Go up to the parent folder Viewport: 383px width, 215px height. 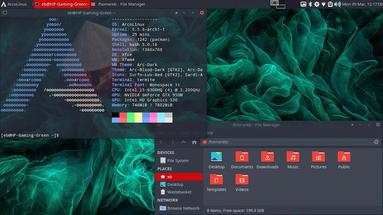183,142
